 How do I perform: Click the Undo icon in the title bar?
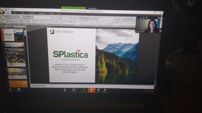8,9
